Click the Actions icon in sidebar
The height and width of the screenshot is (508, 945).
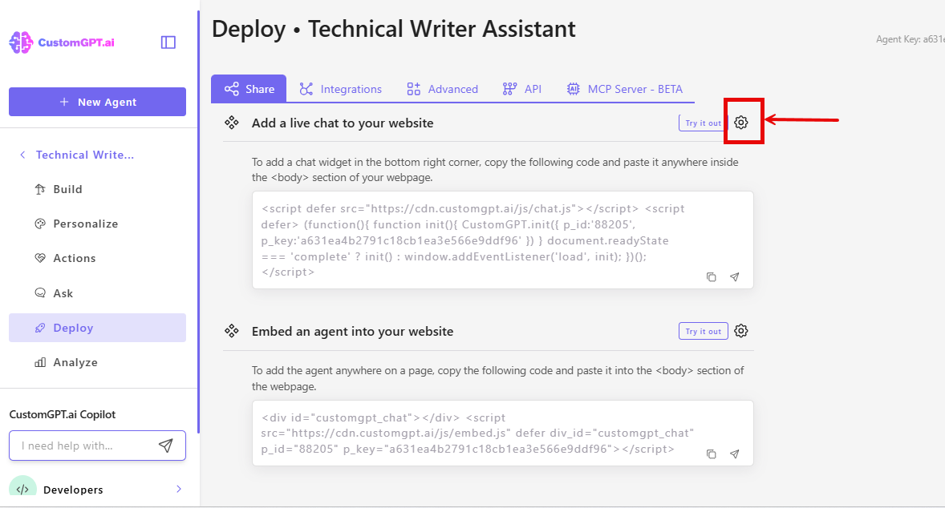(40, 258)
